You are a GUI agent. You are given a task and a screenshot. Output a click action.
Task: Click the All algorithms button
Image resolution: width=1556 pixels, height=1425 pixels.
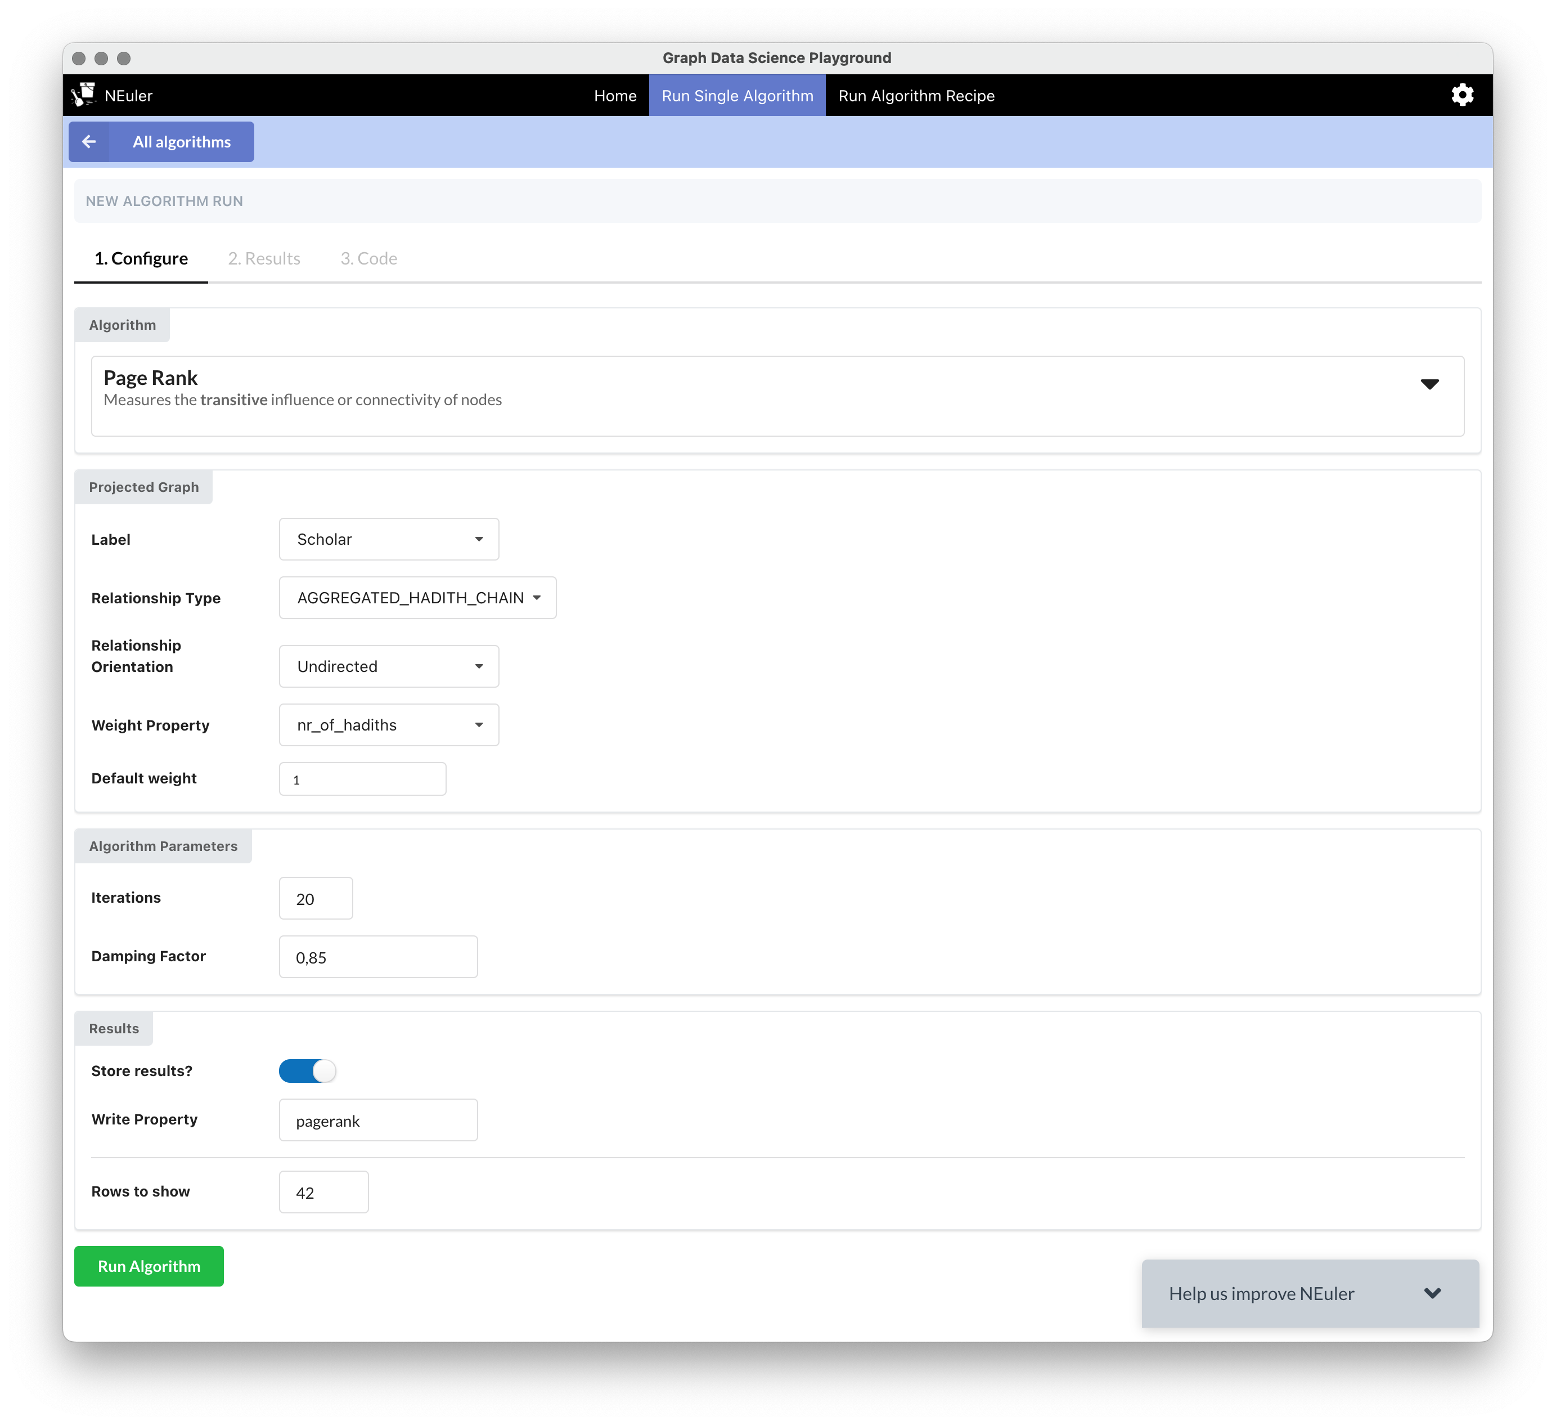pyautogui.click(x=181, y=141)
